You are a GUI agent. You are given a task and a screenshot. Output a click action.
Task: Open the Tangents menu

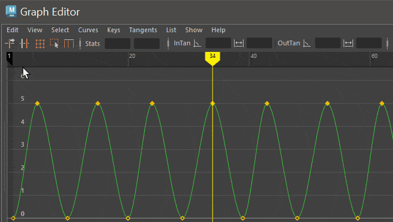[143, 30]
